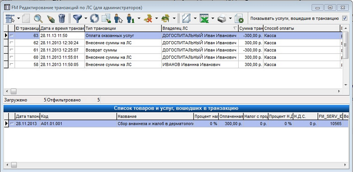The height and width of the screenshot is (172, 353).
Task: Click the paid amount '300,00 р.' in services list
Action: 231,123
